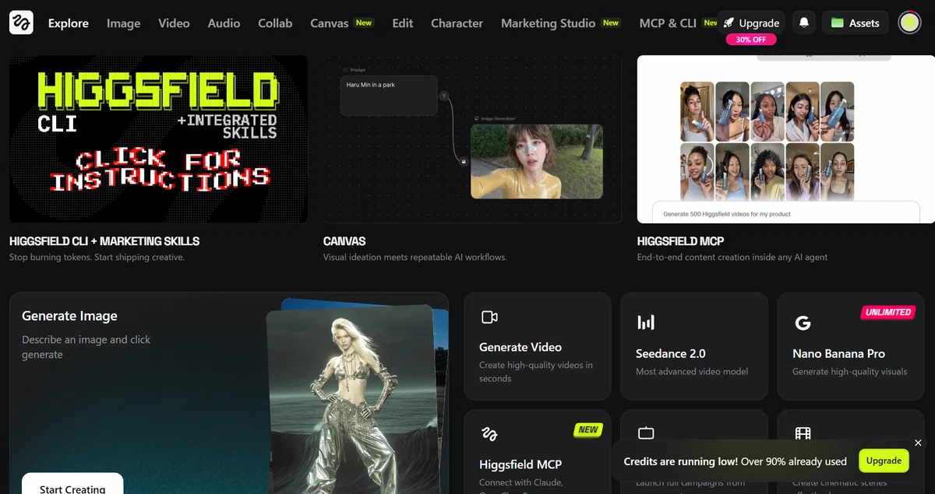Image resolution: width=935 pixels, height=494 pixels.
Task: Click the Nano Banana Pro Google icon
Action: pyautogui.click(x=803, y=322)
